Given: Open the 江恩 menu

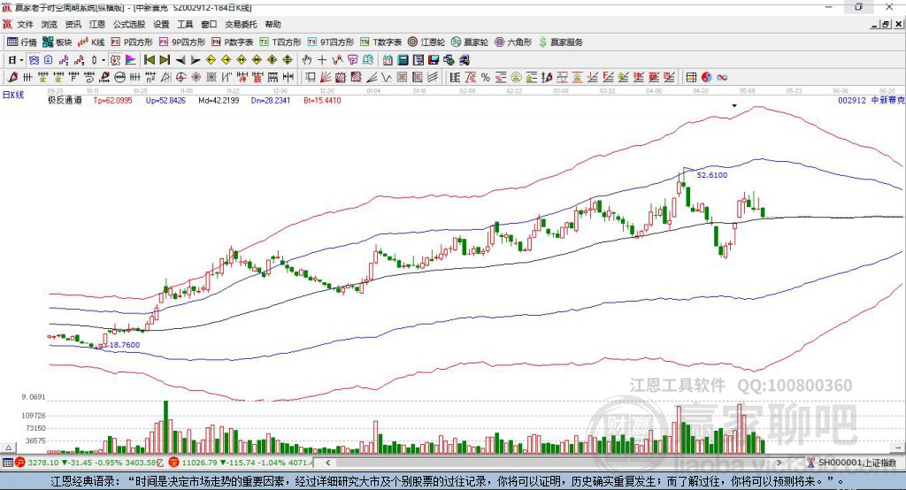Looking at the screenshot, I should click(97, 24).
